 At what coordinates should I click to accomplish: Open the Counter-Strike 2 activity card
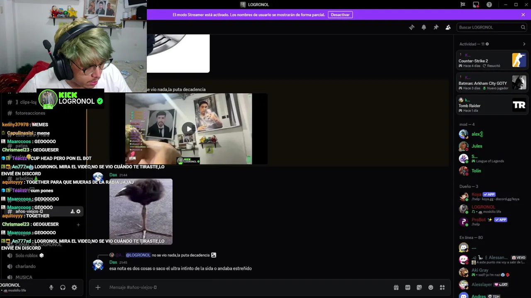click(492, 60)
